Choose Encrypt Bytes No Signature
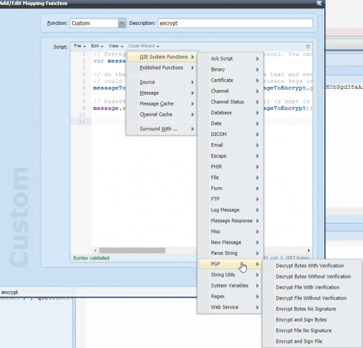Screen dimensions: 363x348 312,309
